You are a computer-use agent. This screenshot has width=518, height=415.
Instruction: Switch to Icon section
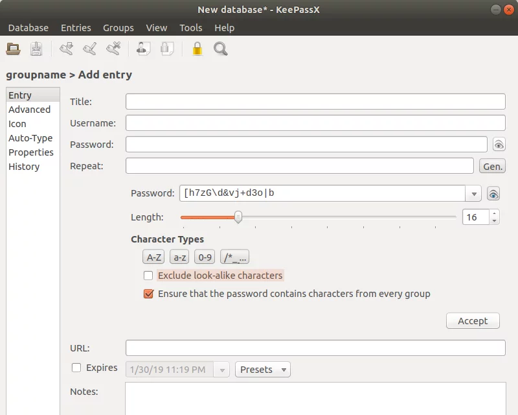(x=33, y=124)
